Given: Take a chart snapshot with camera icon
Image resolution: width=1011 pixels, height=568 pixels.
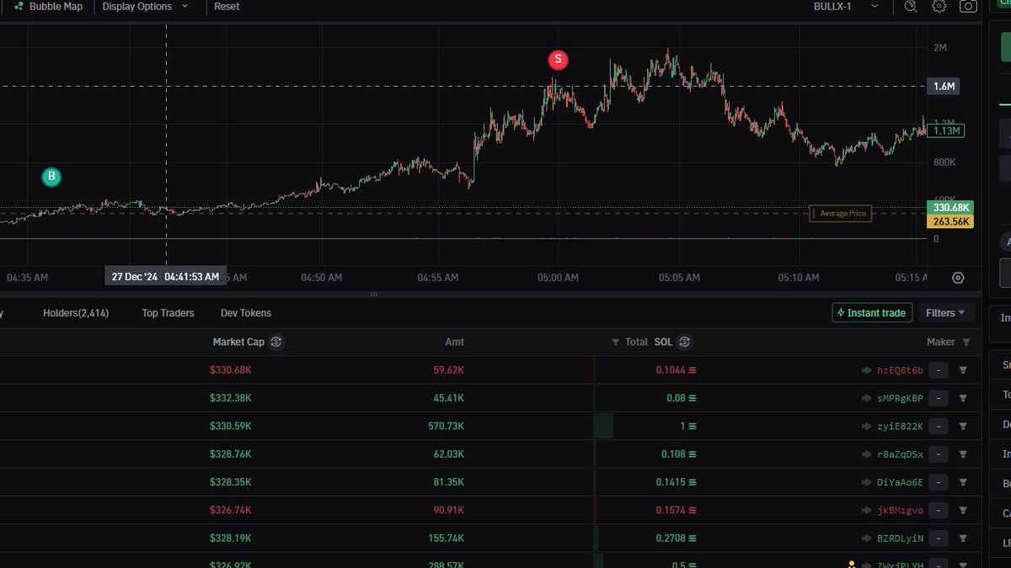Looking at the screenshot, I should 968,7.
